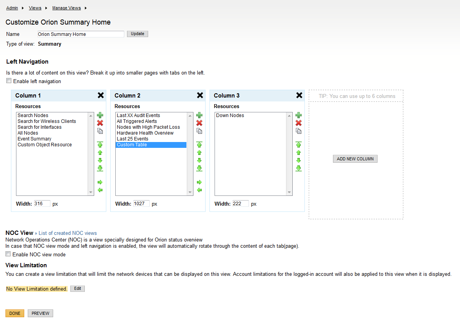Screen dimensions: 460x325
Task: Remove Column 1 with X button
Action: 100,95
